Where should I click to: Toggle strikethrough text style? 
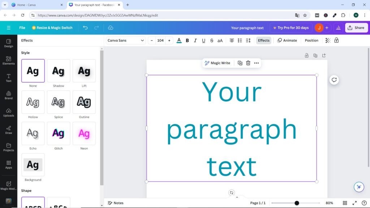point(212,40)
